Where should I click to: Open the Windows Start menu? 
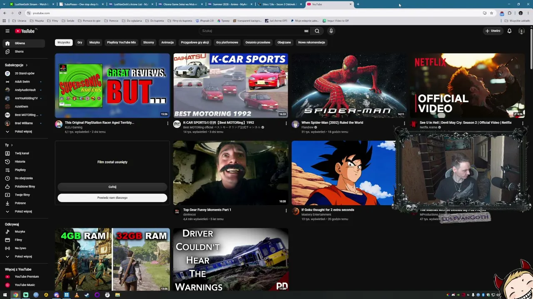5,295
